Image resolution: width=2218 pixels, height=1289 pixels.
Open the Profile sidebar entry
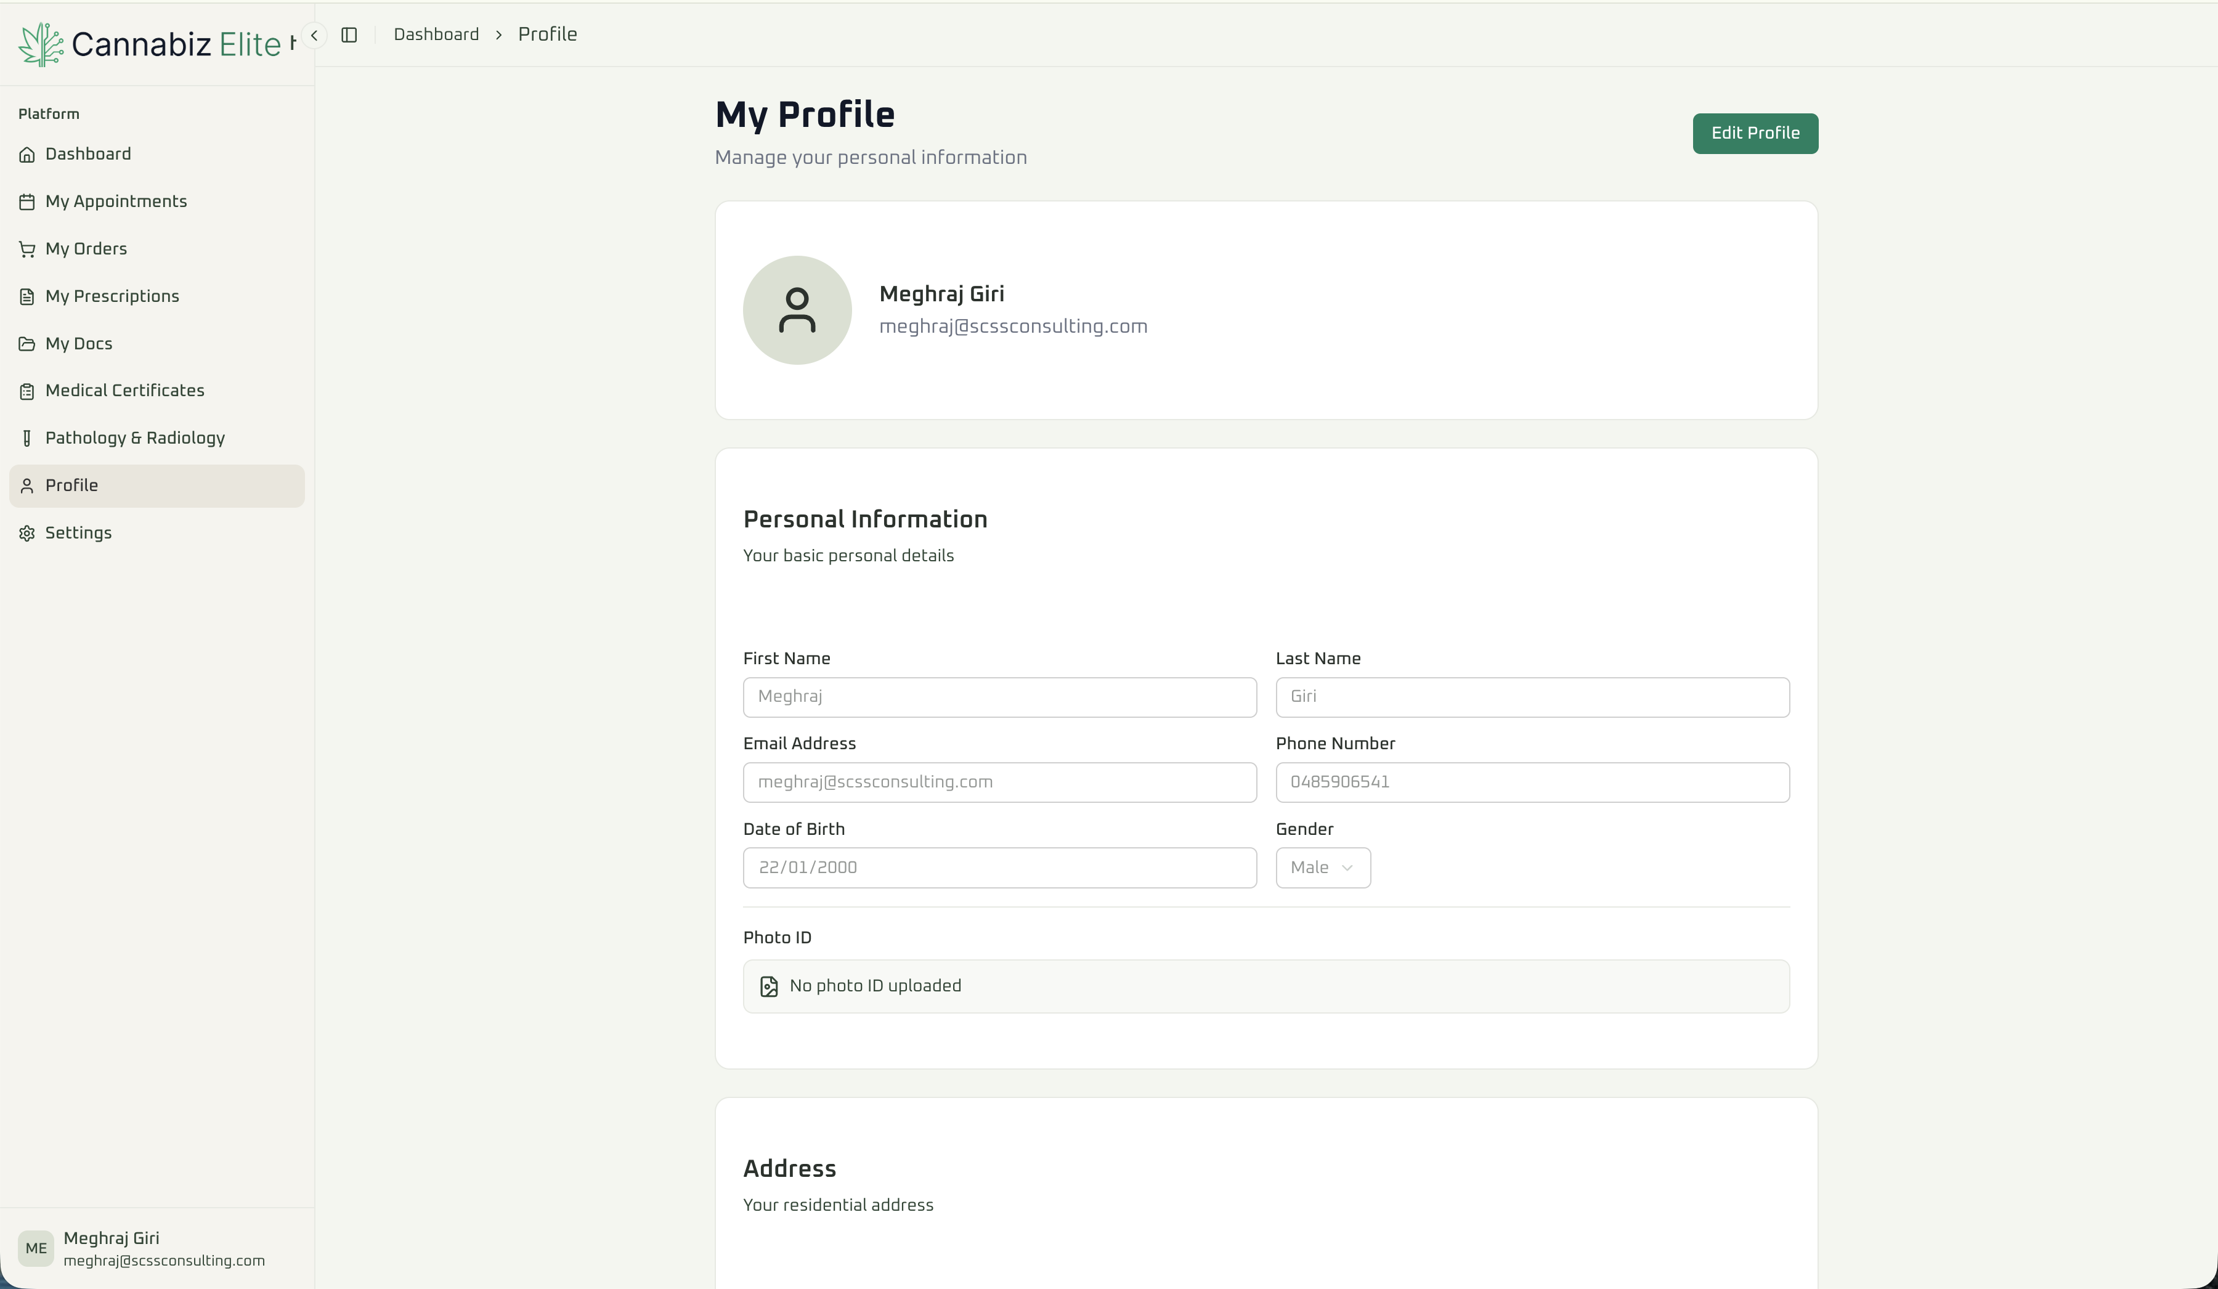(x=71, y=485)
